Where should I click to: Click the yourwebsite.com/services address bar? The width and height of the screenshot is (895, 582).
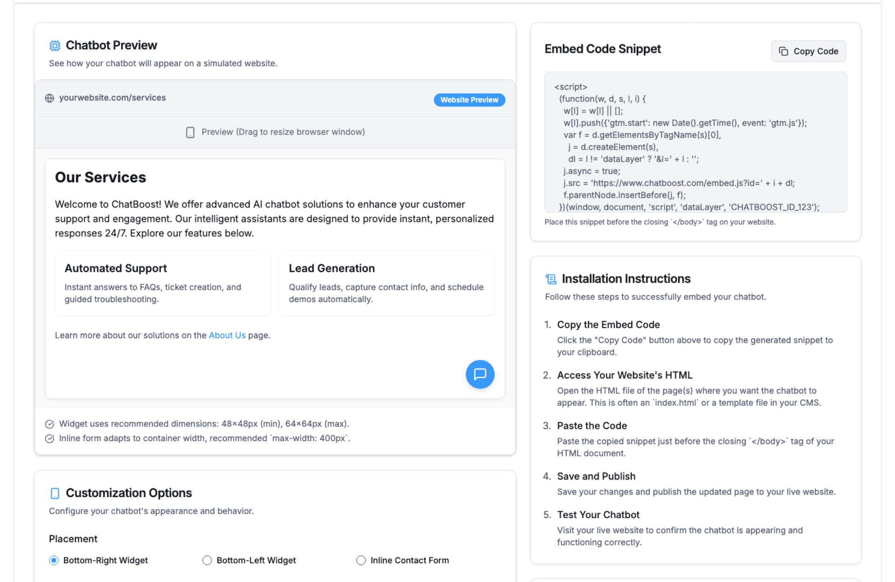(x=112, y=98)
